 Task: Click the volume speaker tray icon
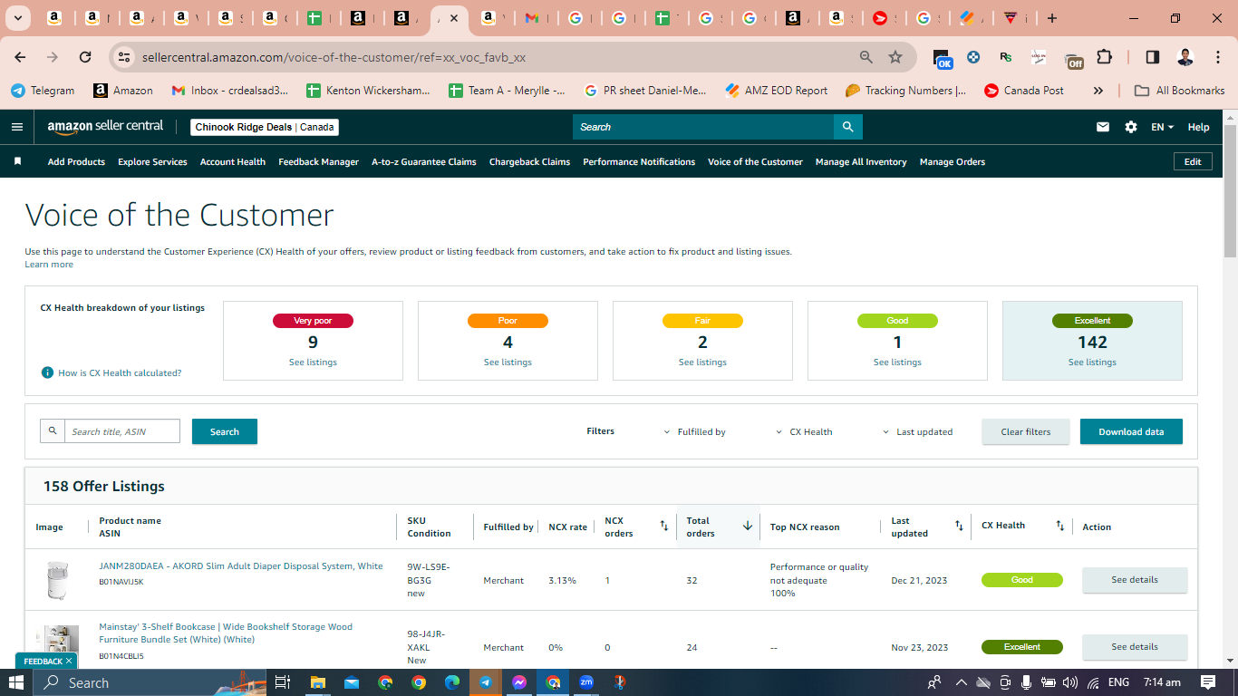[x=1070, y=682]
